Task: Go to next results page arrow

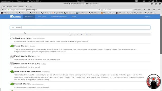Action: (x=90, y=34)
